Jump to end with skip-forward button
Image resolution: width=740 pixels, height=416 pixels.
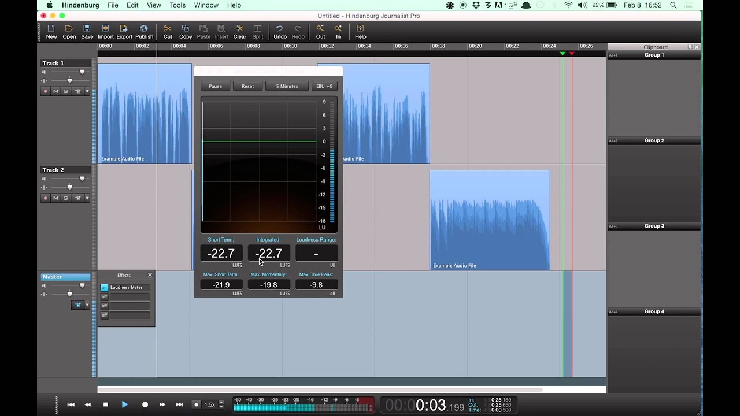pyautogui.click(x=180, y=404)
